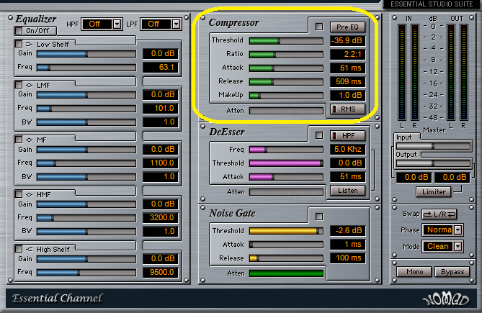Click the Noise Gate release value 100 ms
Screen dimensions: 482x313
(347, 258)
